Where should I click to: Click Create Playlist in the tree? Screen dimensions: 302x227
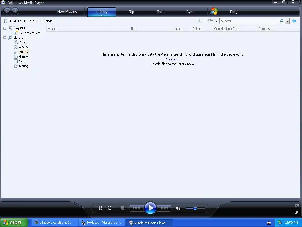coord(30,33)
